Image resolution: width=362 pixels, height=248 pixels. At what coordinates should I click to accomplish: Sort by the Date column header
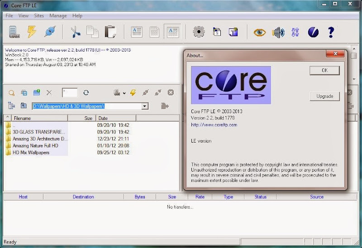pos(116,118)
